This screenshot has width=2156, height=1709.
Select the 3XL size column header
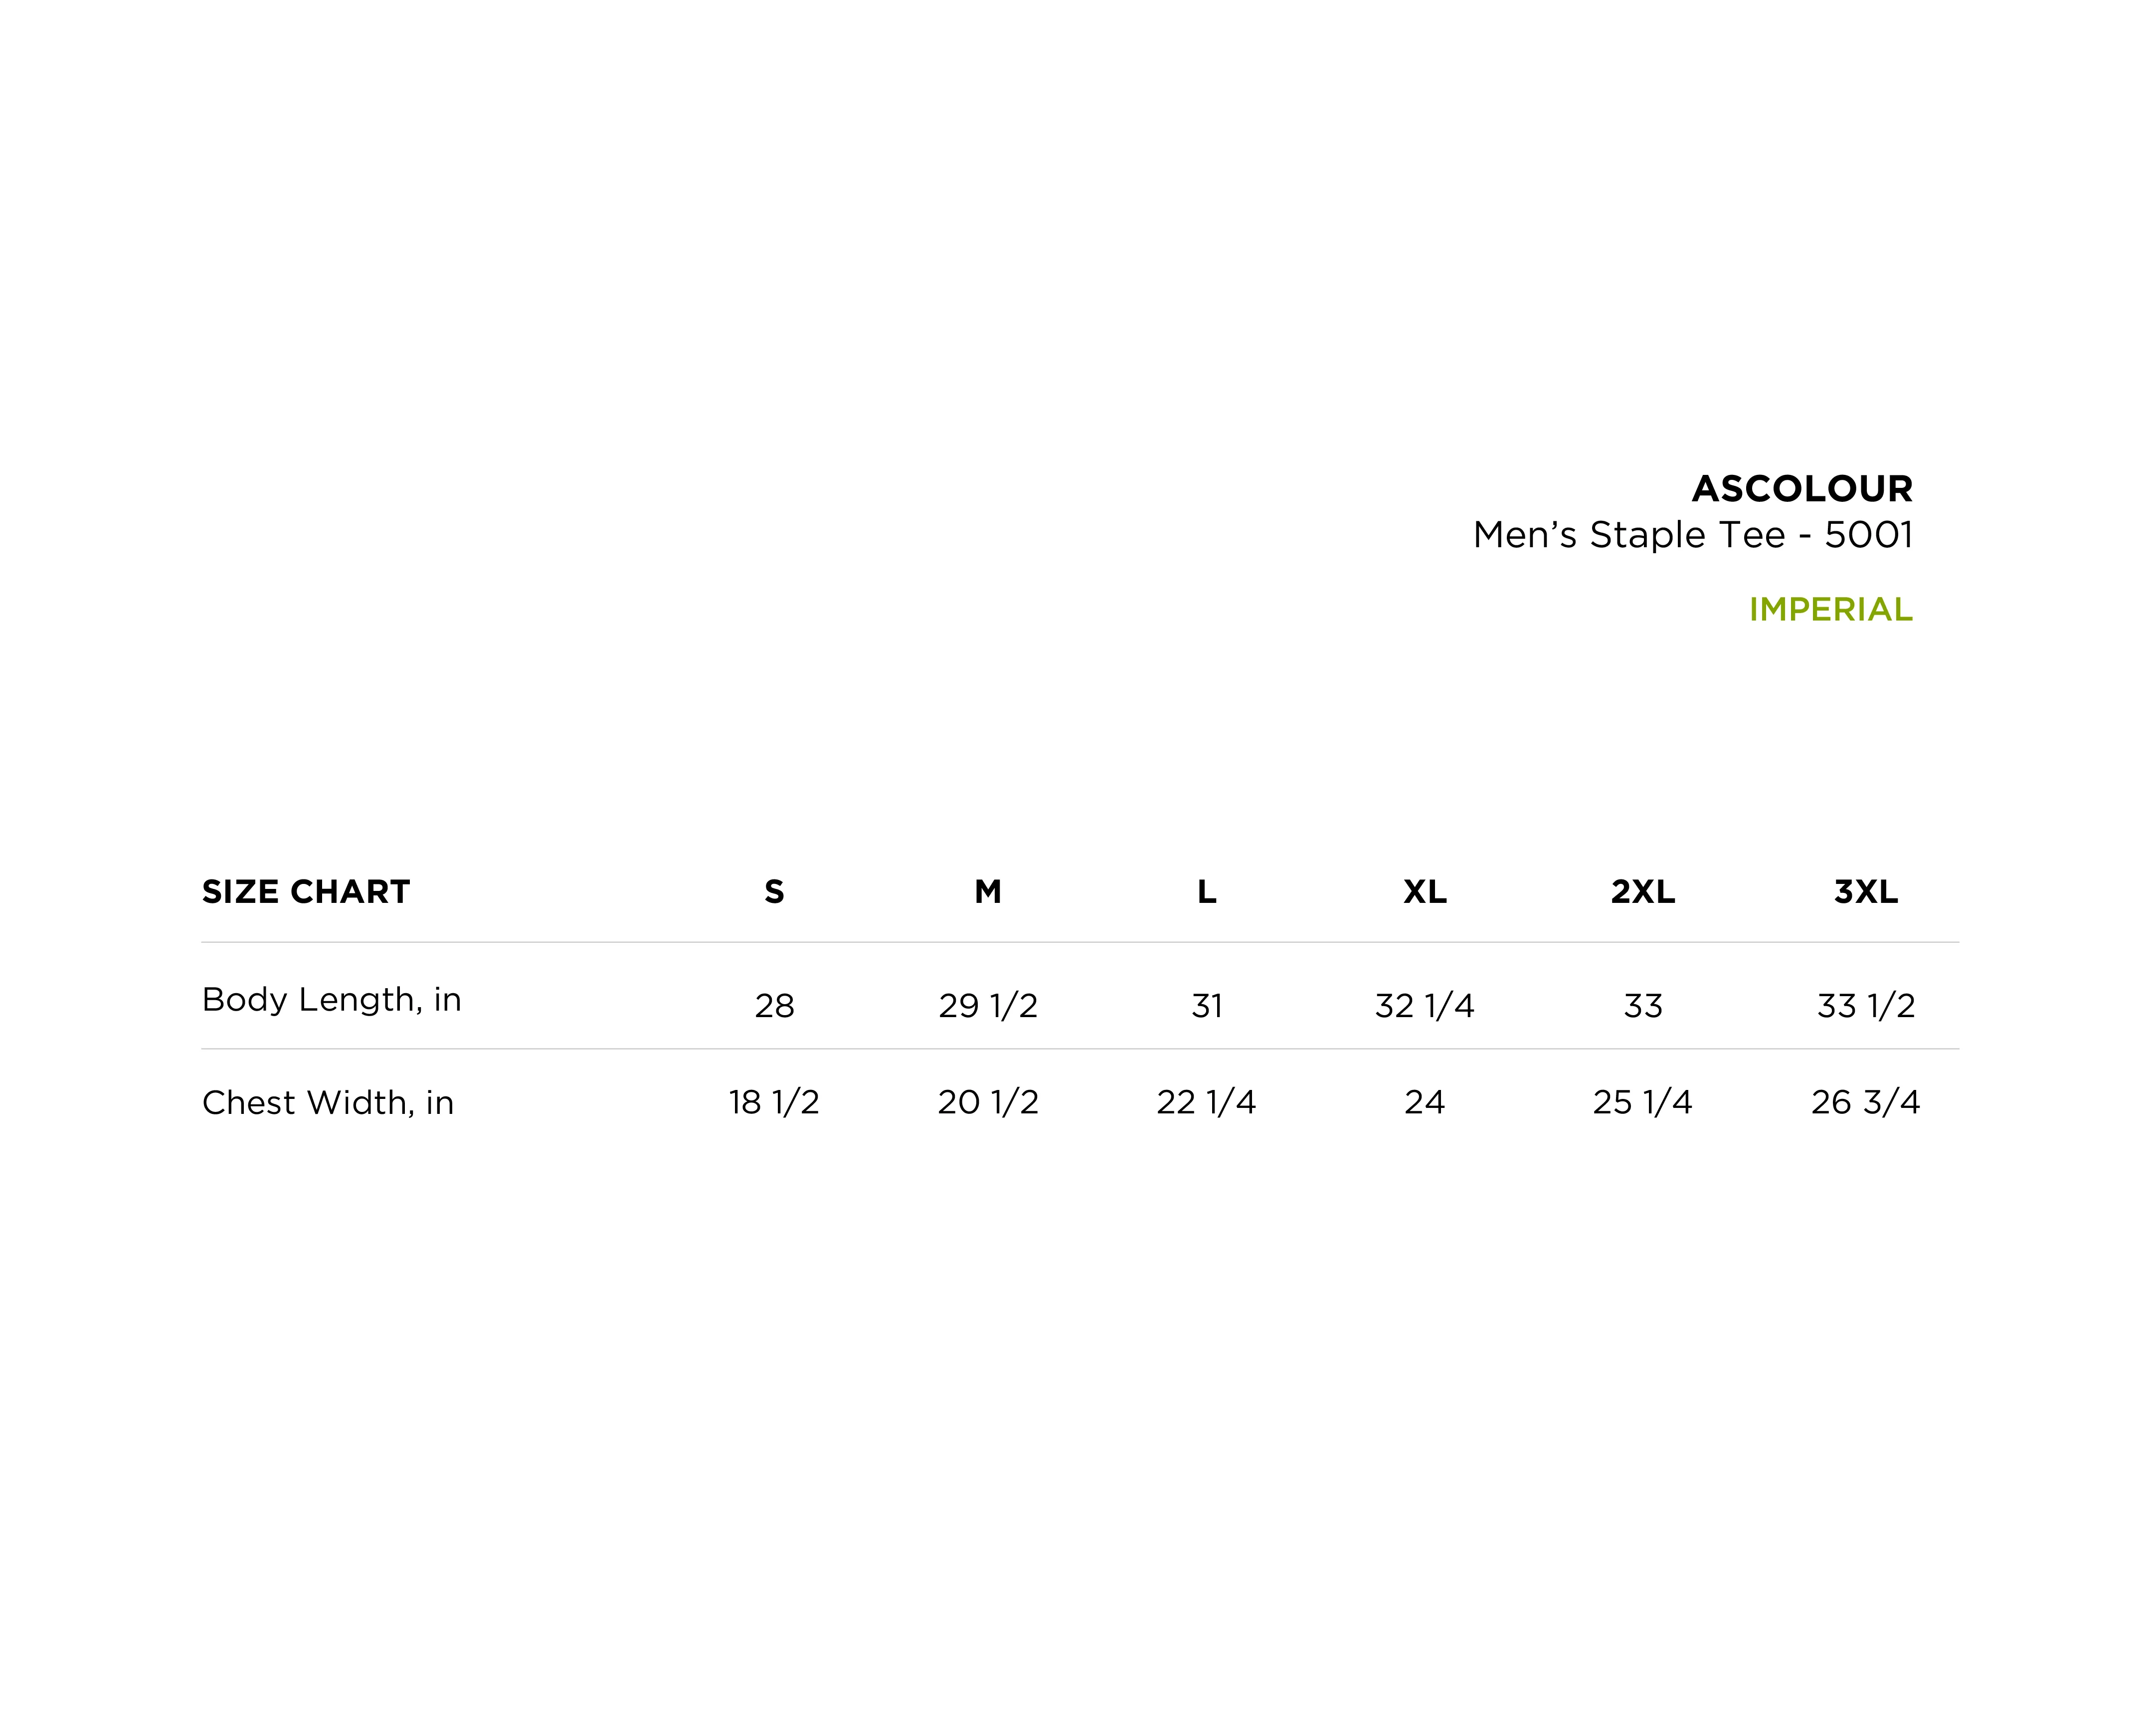[1866, 891]
